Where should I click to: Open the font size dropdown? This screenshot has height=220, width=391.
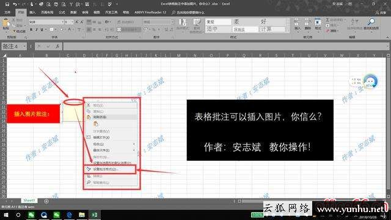72,22
